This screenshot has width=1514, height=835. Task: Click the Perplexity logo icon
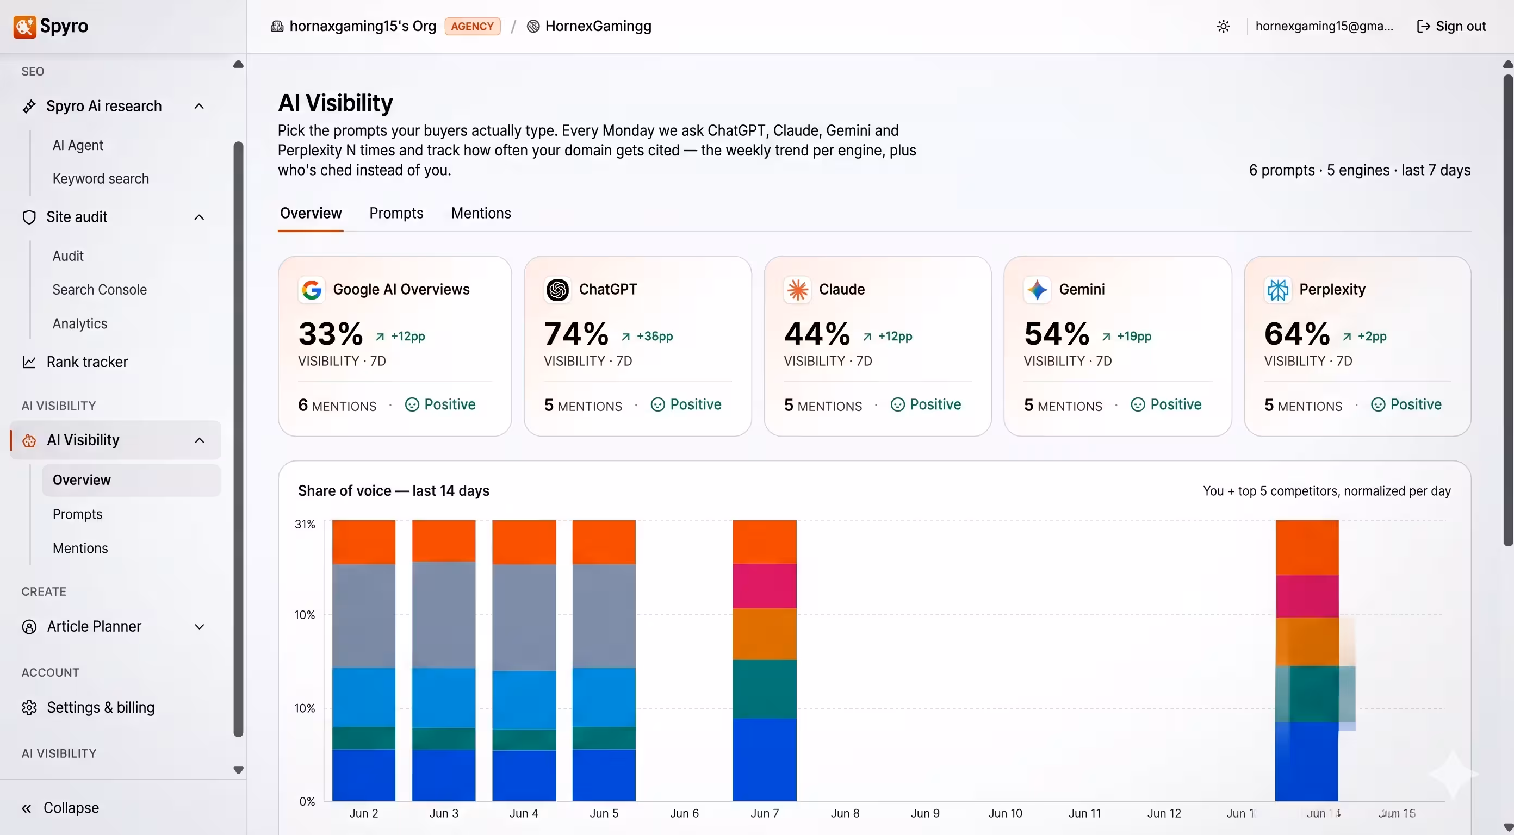pos(1277,290)
